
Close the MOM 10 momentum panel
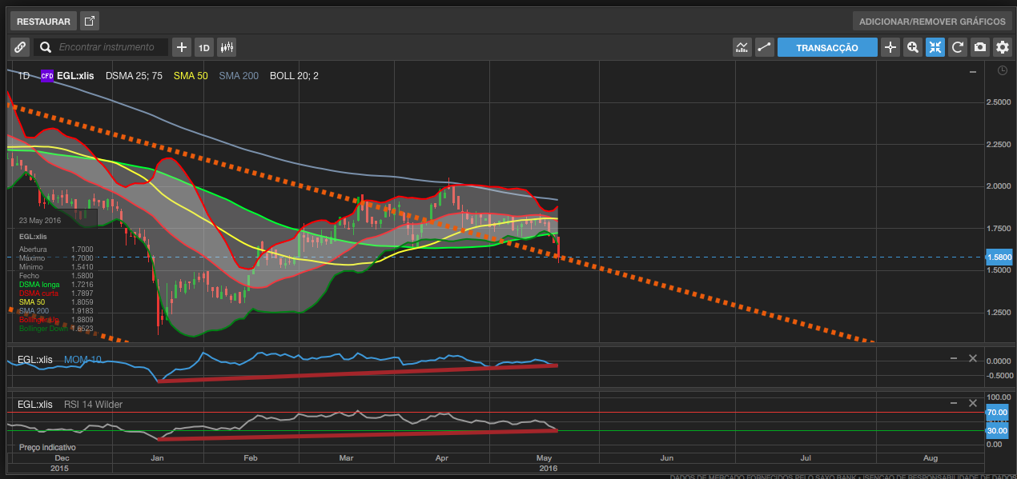pyautogui.click(x=973, y=358)
